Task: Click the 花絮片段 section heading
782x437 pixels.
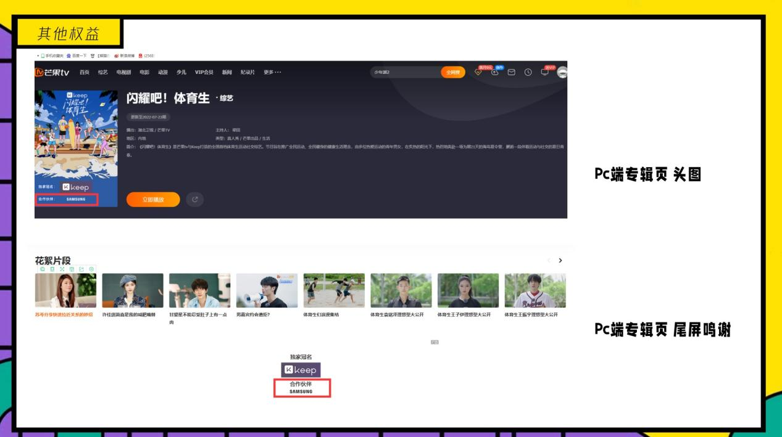Action: pyautogui.click(x=53, y=261)
